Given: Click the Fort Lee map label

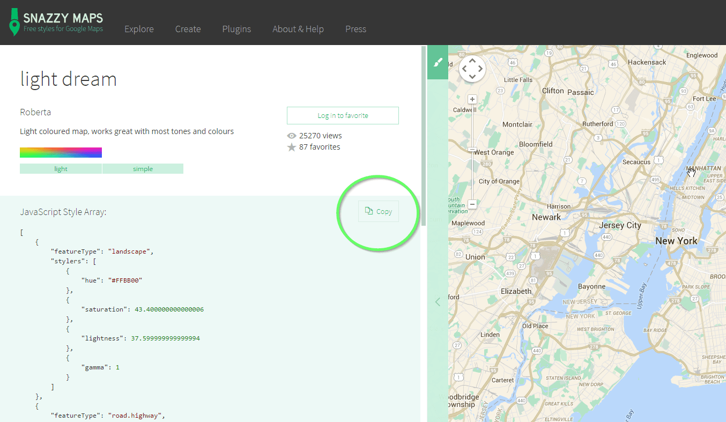Looking at the screenshot, I should pos(704,99).
